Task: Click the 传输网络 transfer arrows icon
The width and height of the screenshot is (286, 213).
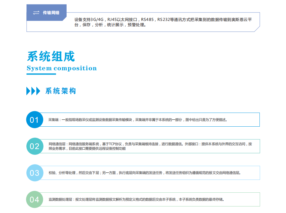Action: point(36,13)
